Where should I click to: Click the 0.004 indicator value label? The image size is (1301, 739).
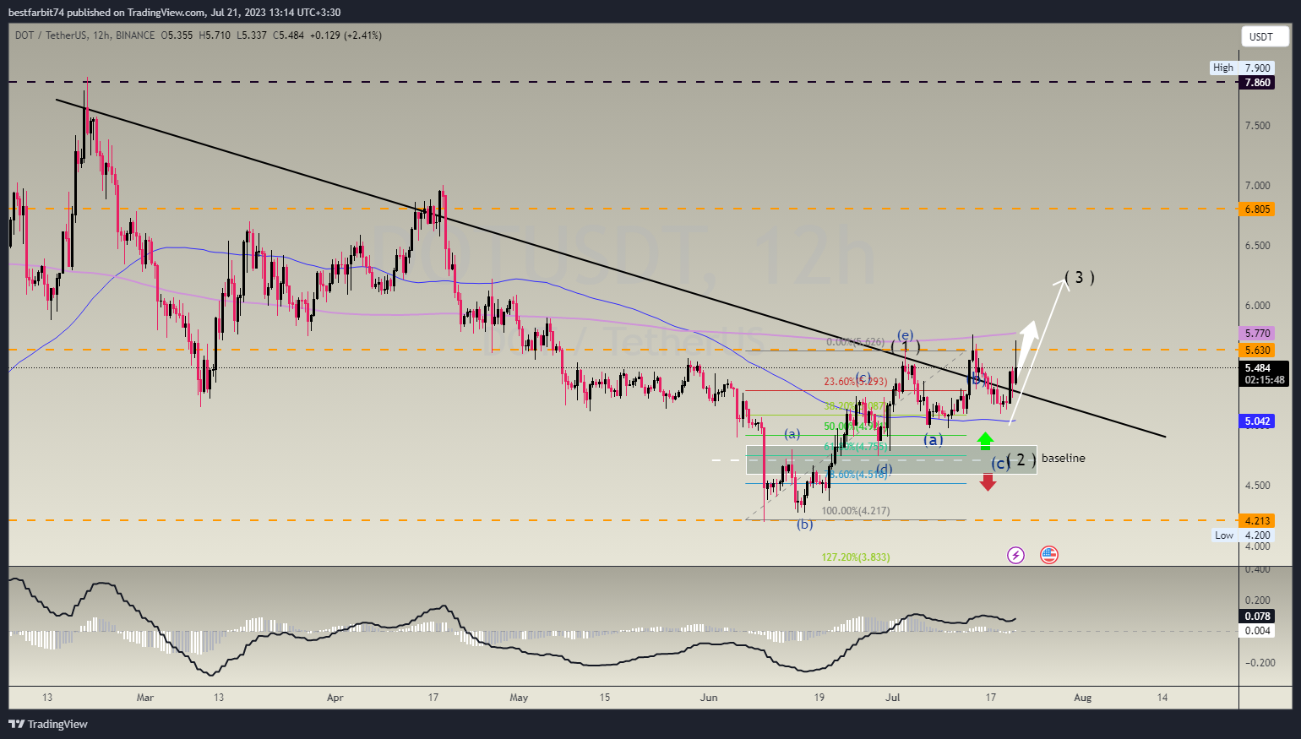(1257, 631)
